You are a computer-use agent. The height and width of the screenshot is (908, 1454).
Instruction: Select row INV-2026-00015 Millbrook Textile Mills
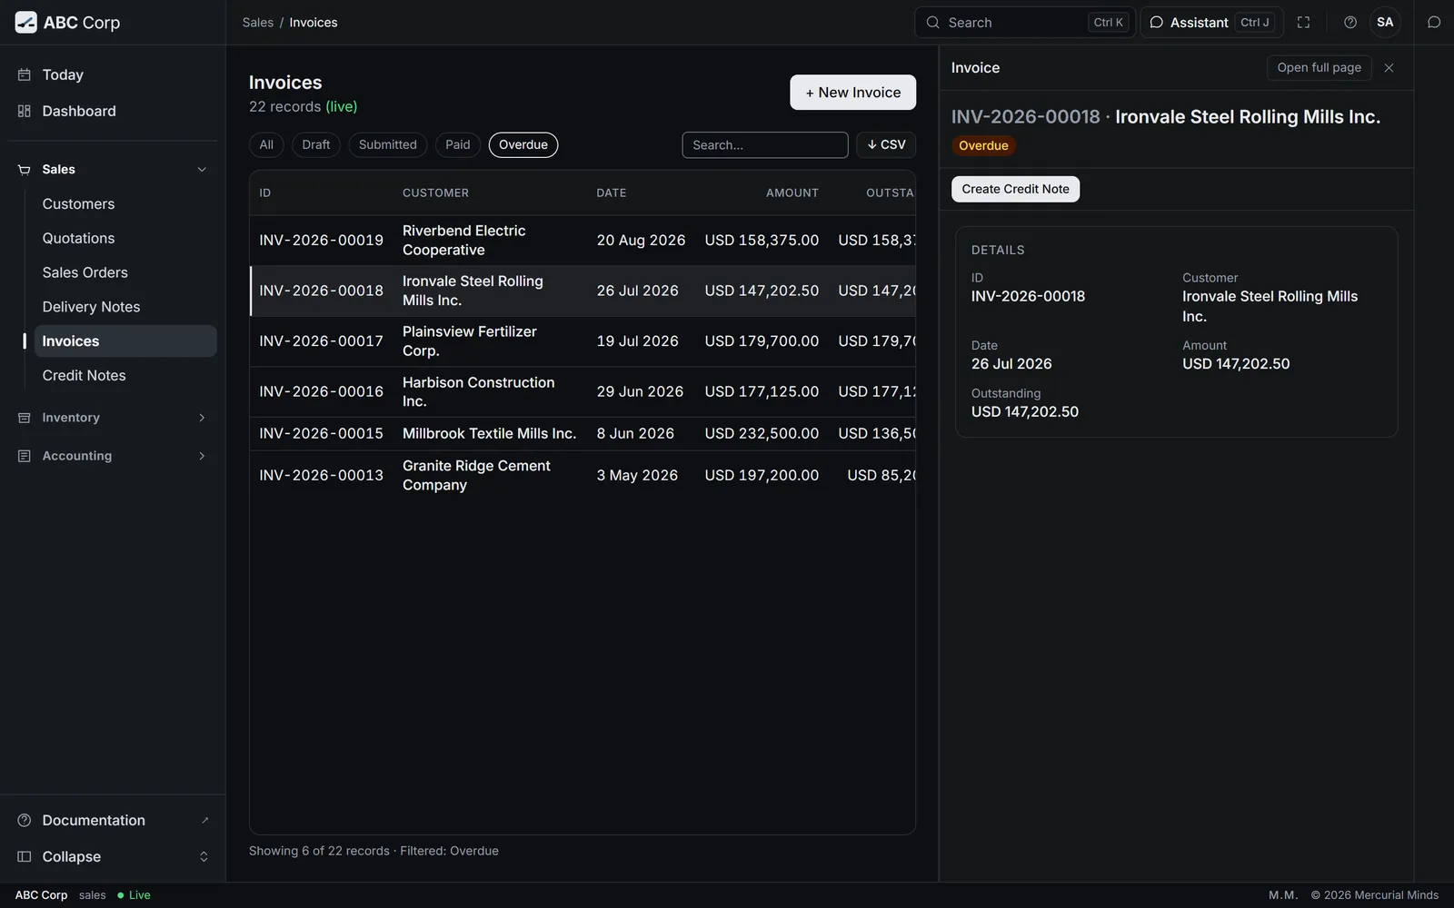[x=583, y=434]
